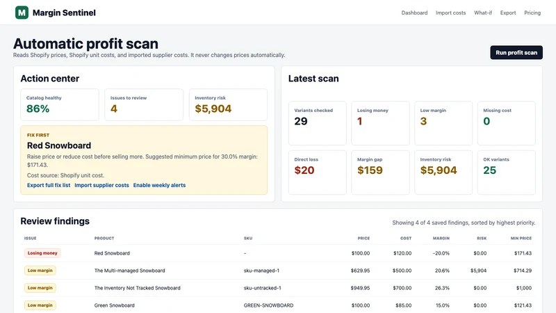This screenshot has height=313, width=556.
Task: Click the Direct loss $20 tile
Action: tap(318, 172)
